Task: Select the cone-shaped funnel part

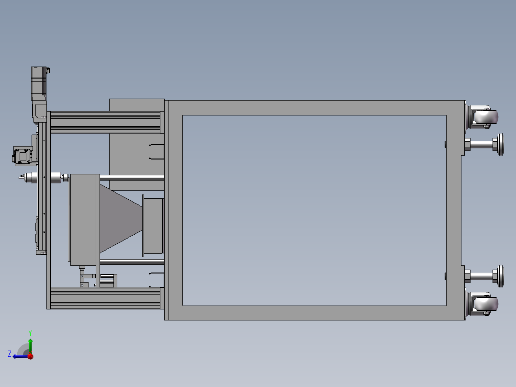Action: pos(121,218)
